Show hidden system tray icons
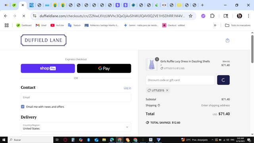The image size is (254, 143). point(212,140)
